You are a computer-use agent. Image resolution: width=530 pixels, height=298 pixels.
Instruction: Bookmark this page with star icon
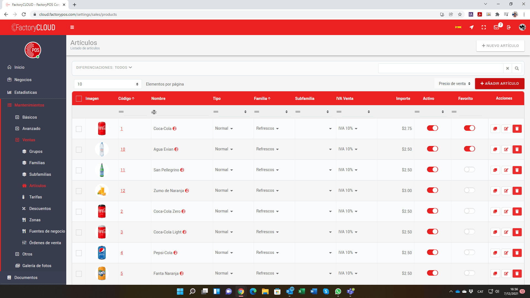(x=460, y=14)
